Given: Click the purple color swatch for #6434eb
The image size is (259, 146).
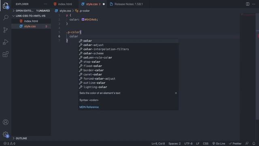Looking at the screenshot, I should point(83,19).
